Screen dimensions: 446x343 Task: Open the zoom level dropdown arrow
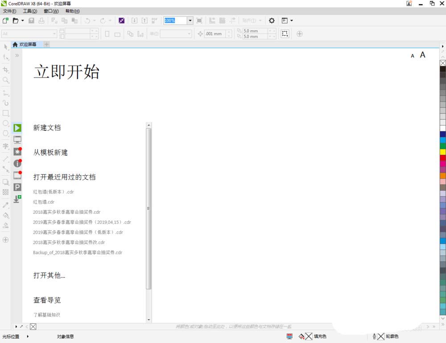pos(190,21)
